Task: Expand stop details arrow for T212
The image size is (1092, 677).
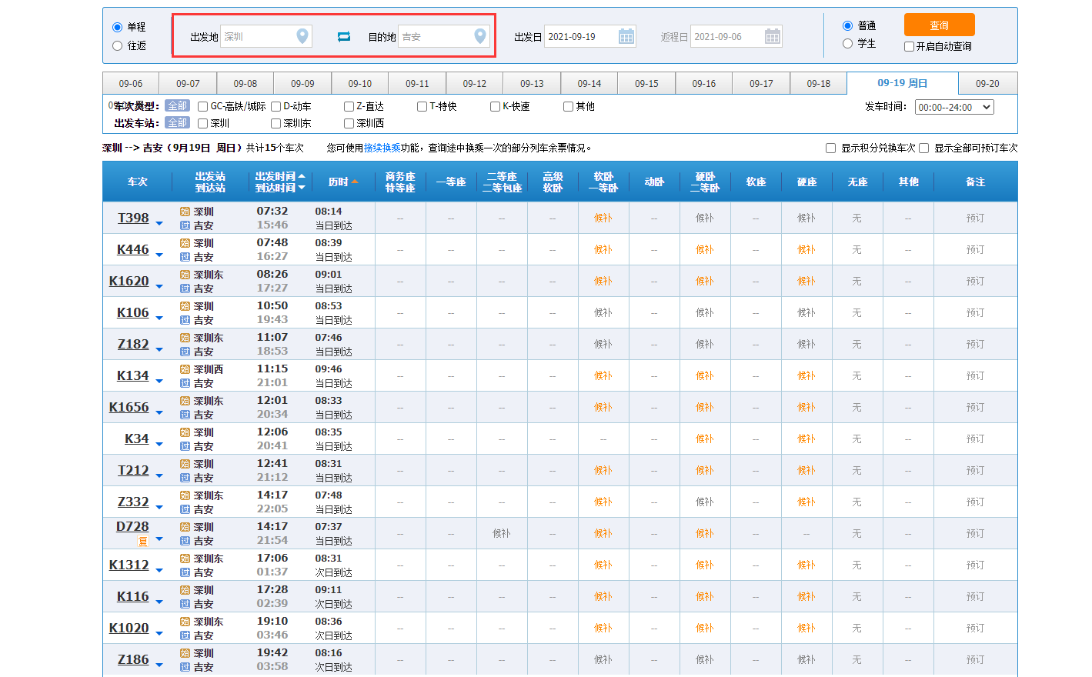Action: [159, 476]
